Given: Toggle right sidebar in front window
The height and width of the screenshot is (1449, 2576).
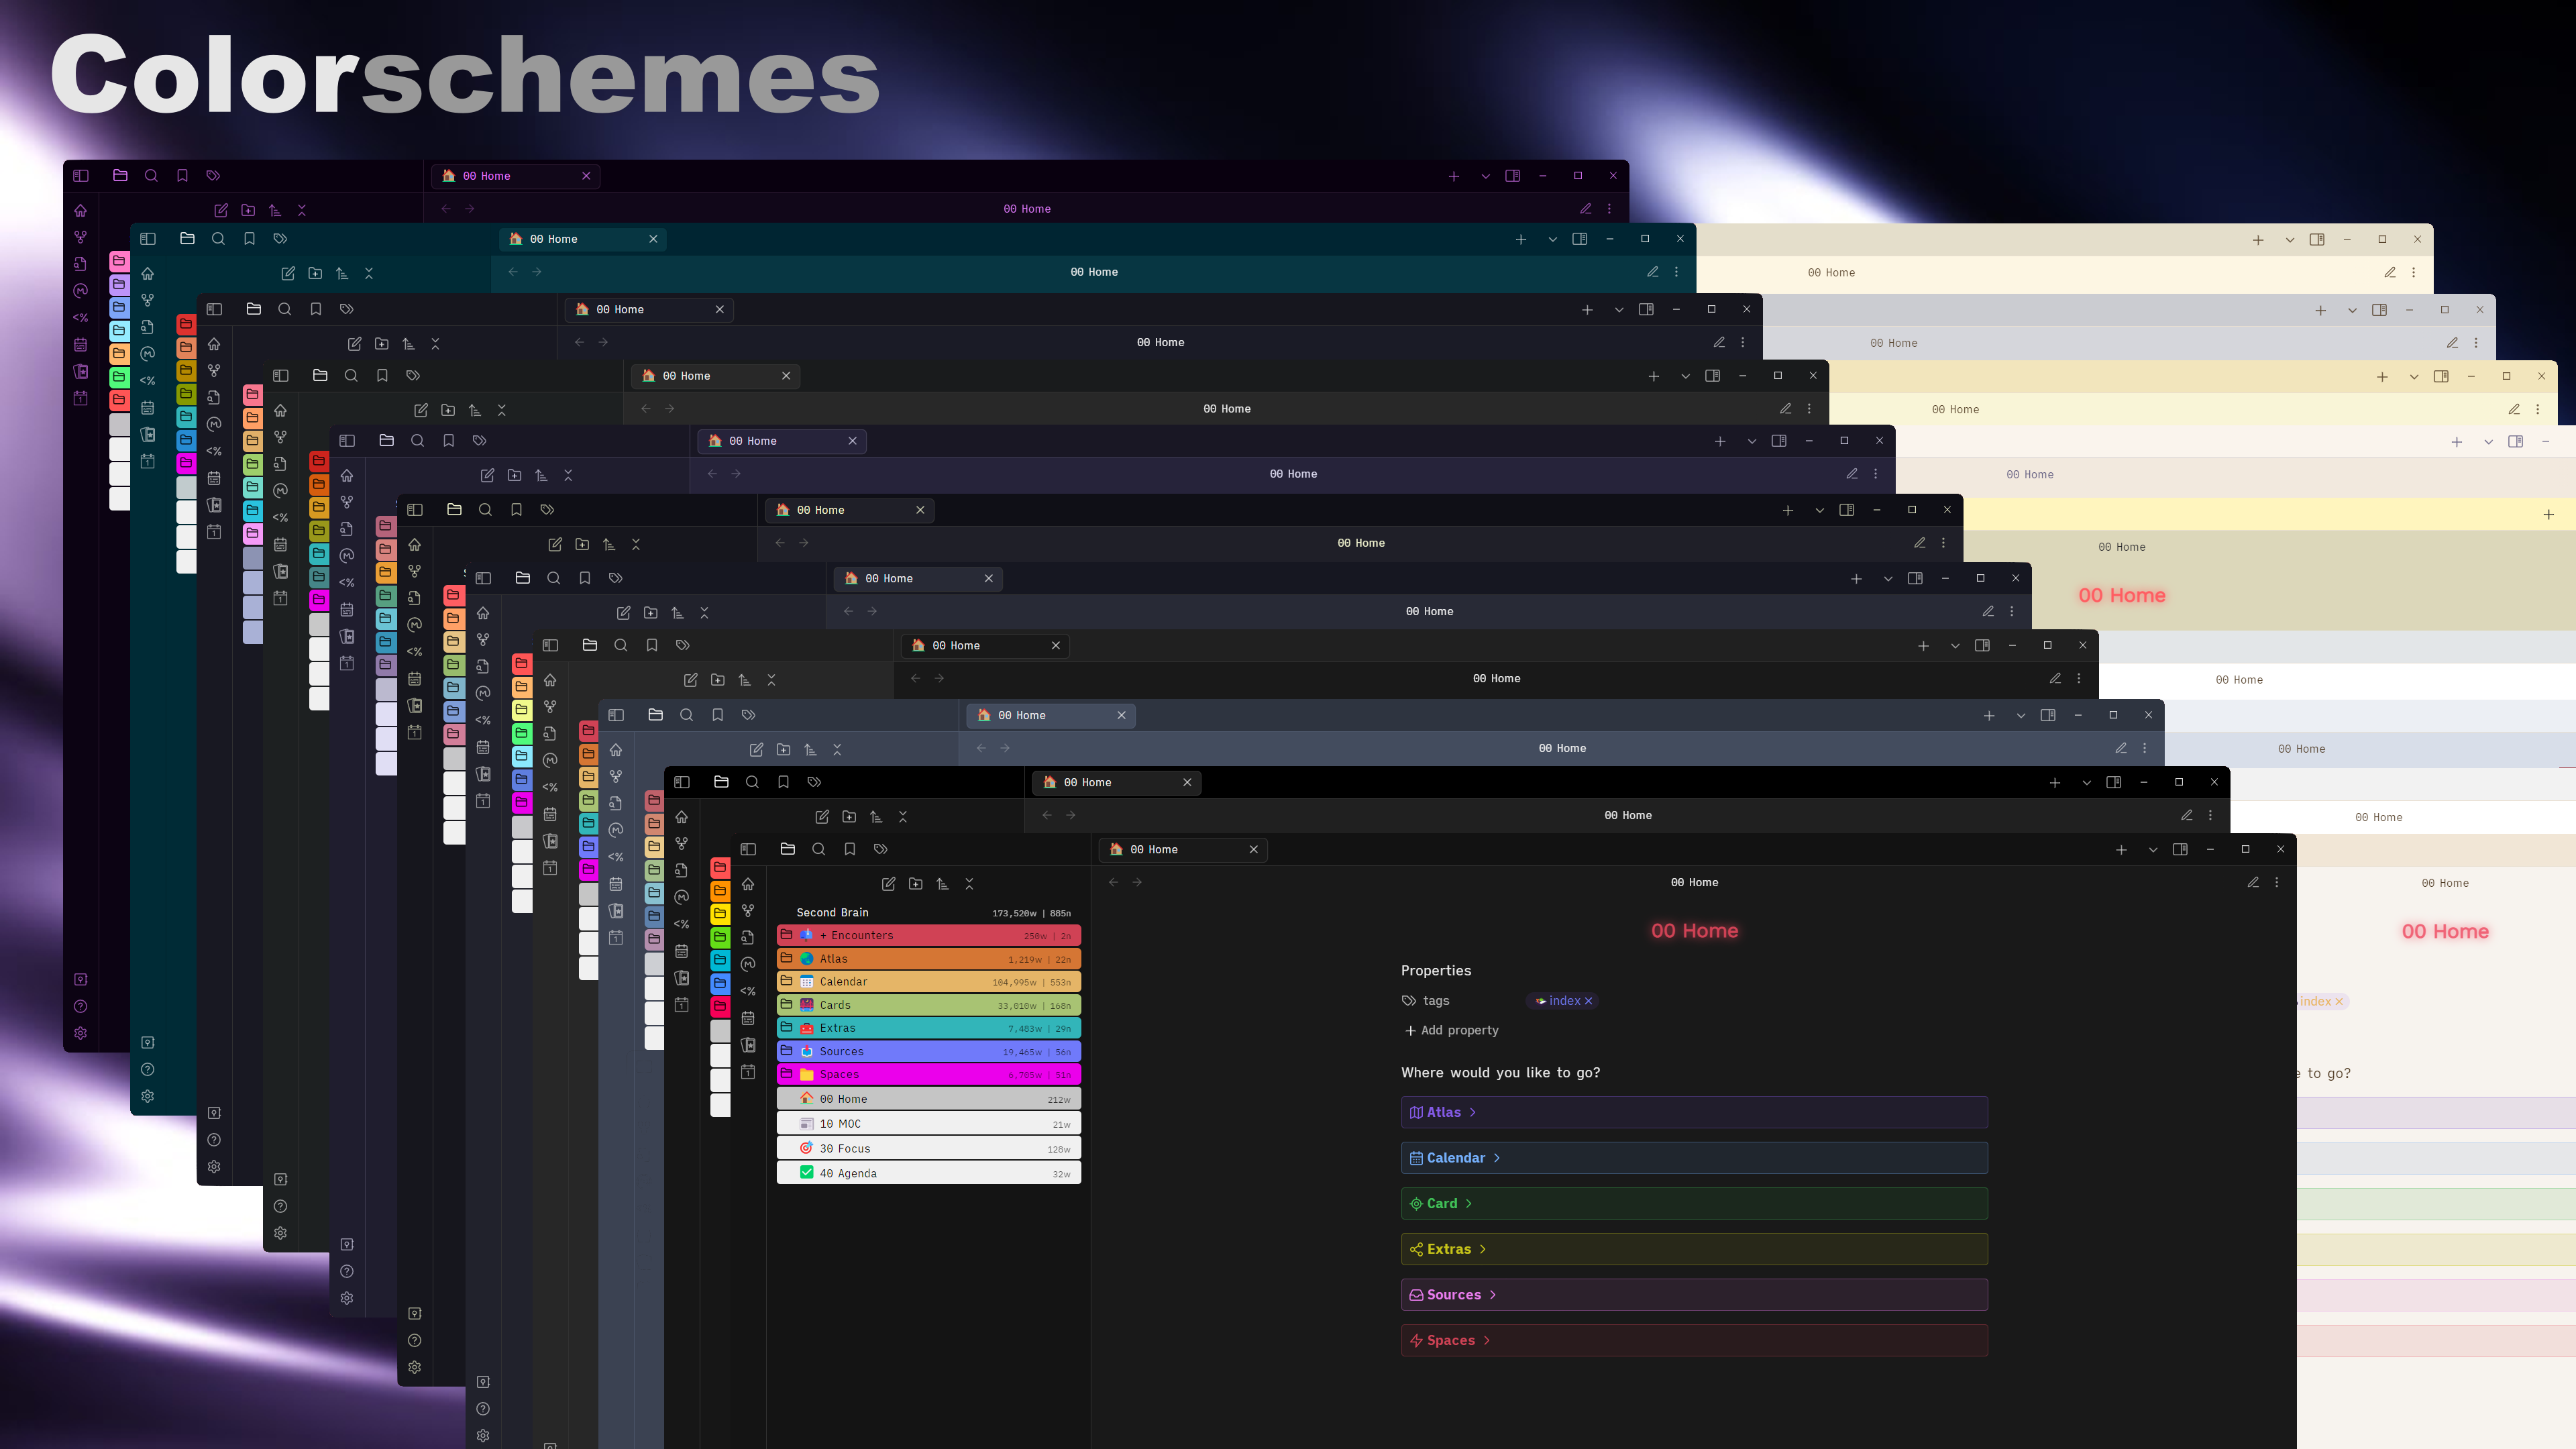Looking at the screenshot, I should click(x=2180, y=849).
